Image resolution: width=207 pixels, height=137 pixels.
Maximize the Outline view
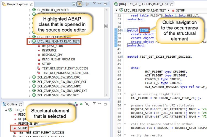(105, 104)
